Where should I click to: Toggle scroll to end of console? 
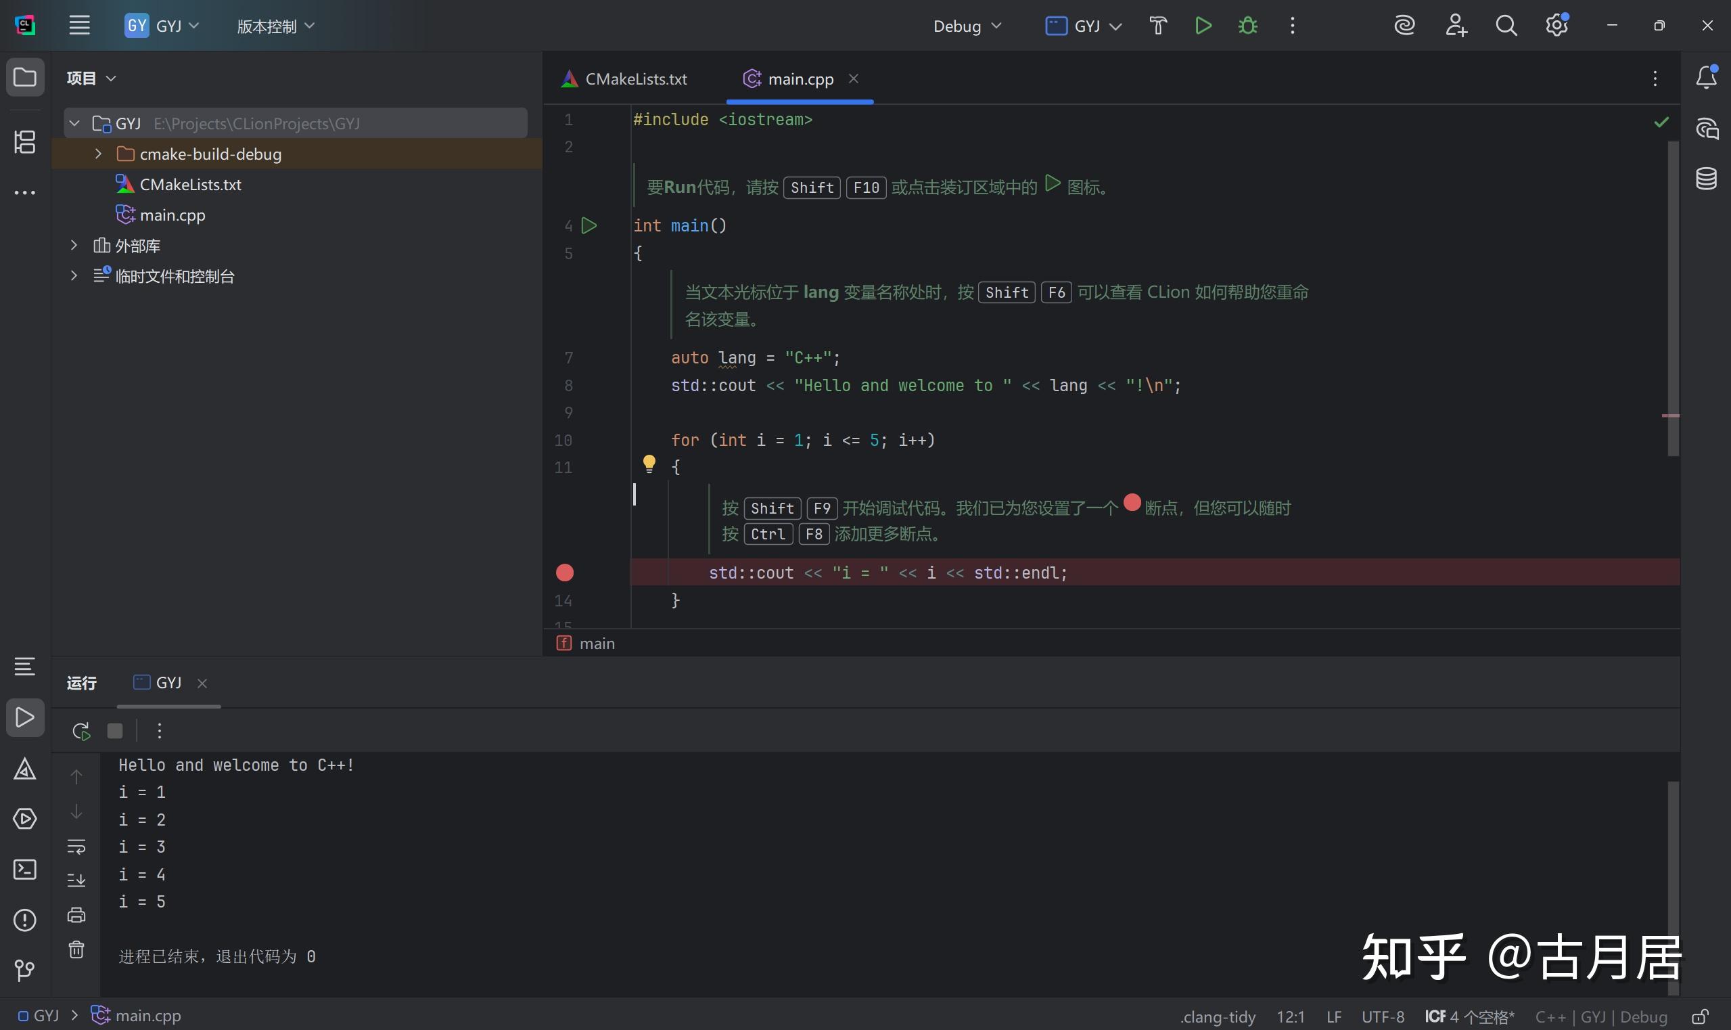coord(76,880)
